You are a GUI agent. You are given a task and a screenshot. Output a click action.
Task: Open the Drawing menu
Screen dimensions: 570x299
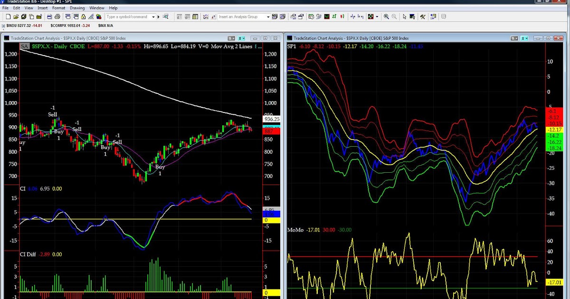click(77, 8)
